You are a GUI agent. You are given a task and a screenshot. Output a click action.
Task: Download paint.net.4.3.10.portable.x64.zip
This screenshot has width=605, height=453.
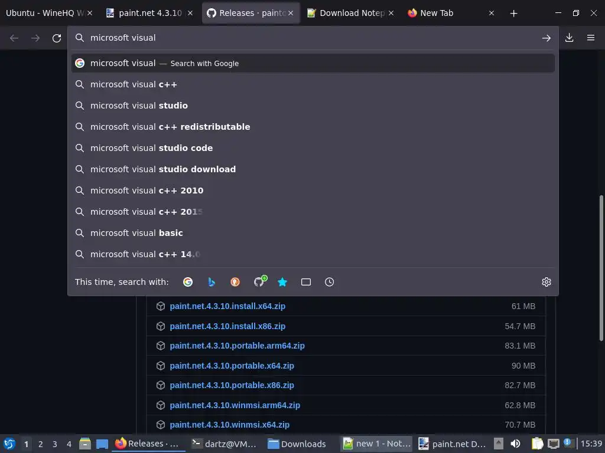pos(232,366)
